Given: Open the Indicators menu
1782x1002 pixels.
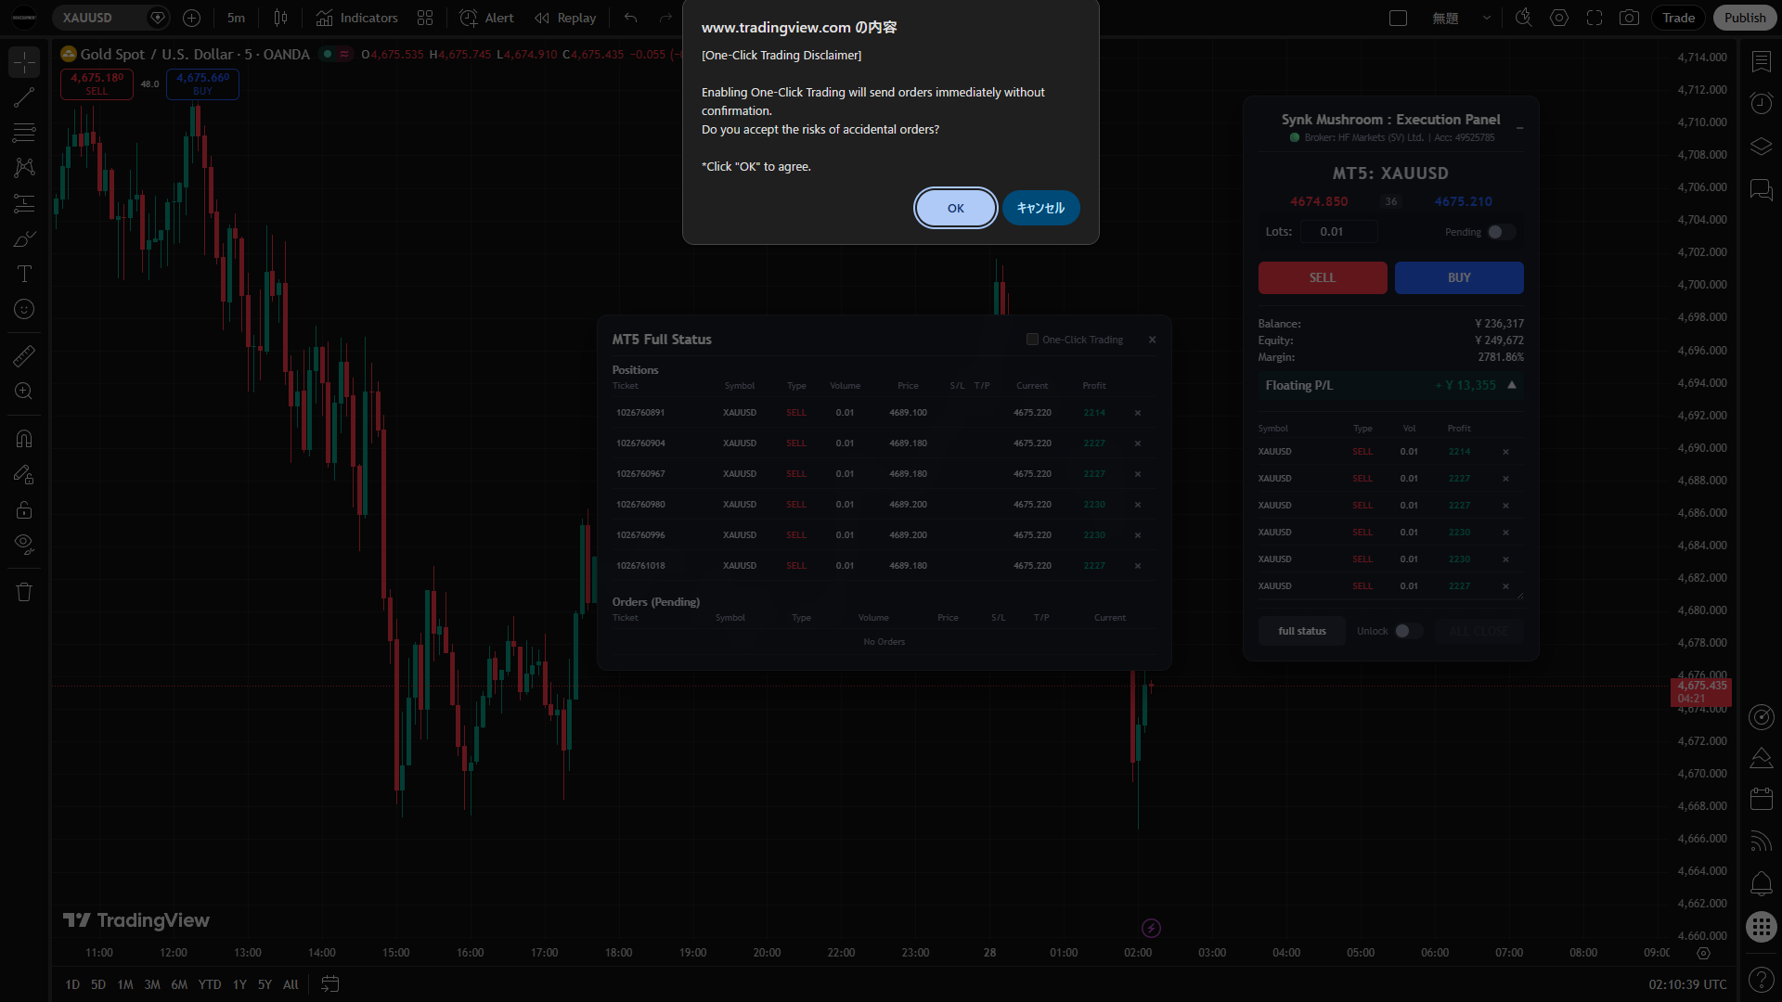Looking at the screenshot, I should (357, 18).
